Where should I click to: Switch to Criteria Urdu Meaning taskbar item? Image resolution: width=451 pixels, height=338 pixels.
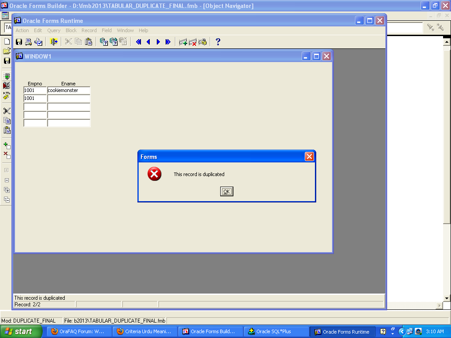(144, 332)
